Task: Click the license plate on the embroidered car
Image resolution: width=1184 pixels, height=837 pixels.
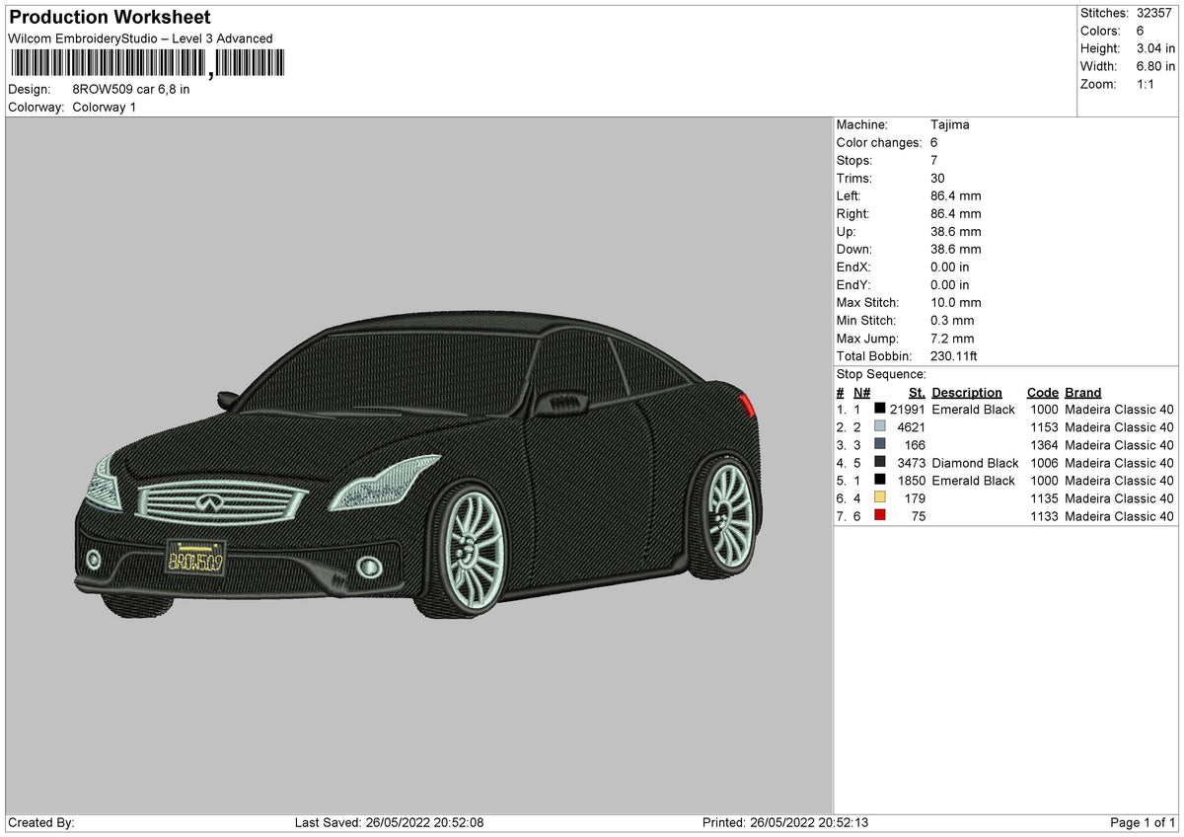Action: coord(195,560)
